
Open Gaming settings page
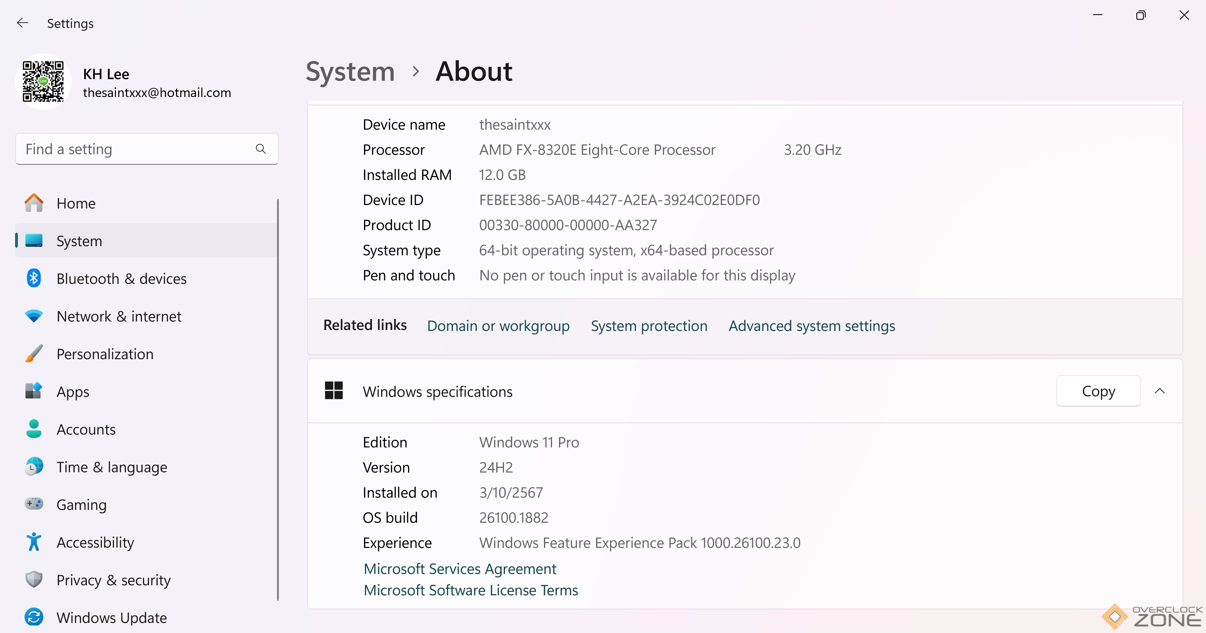click(x=146, y=505)
